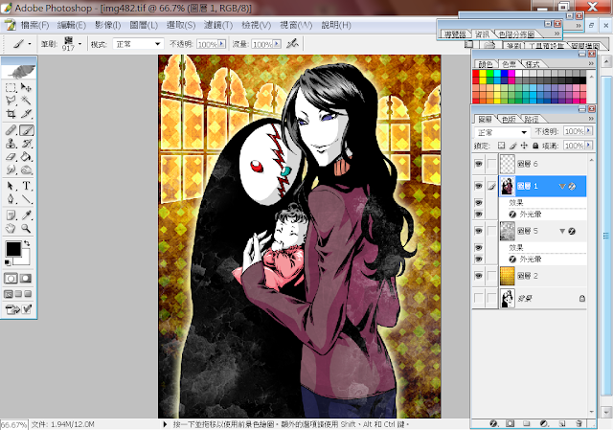Open the brush flow slider arrow
Image resolution: width=613 pixels, height=430 pixels.
coord(277,44)
